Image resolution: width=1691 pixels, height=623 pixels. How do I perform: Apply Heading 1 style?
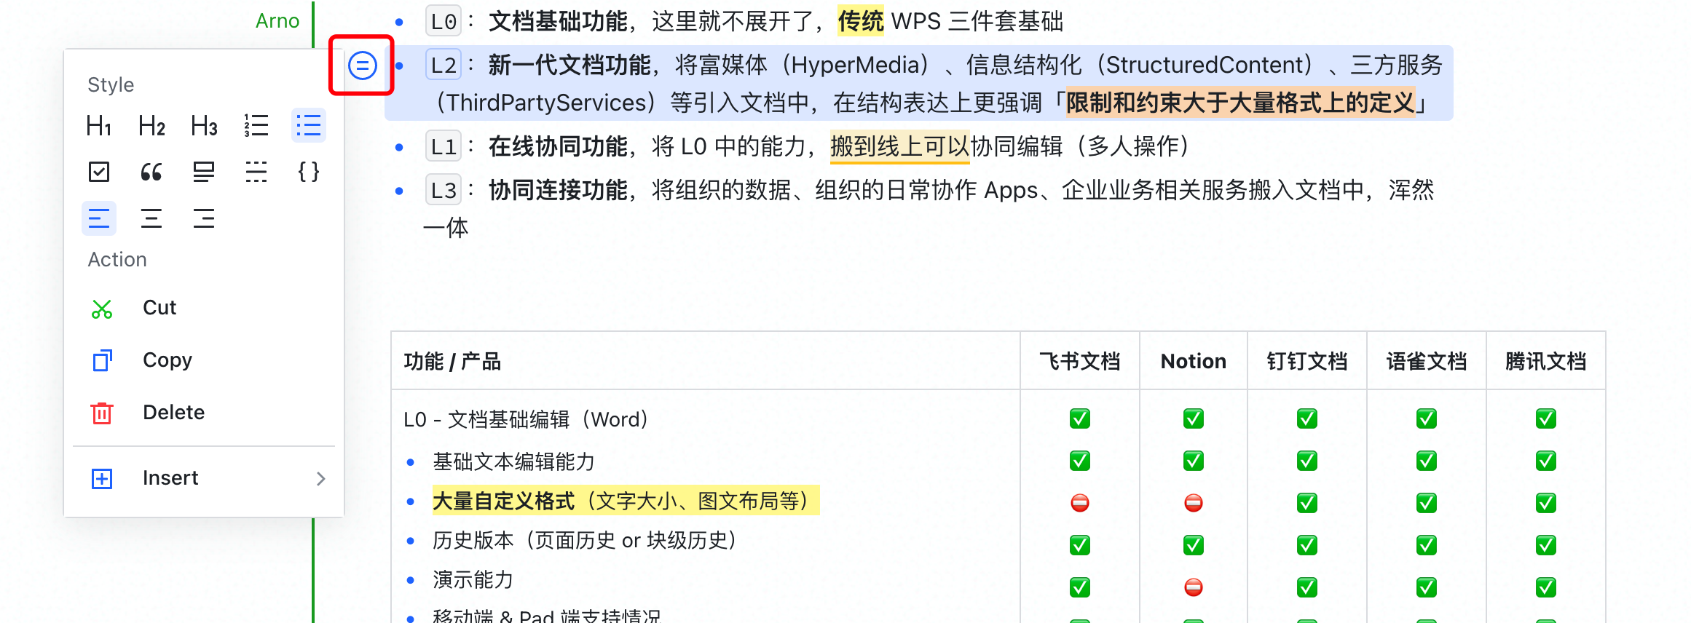pyautogui.click(x=99, y=126)
